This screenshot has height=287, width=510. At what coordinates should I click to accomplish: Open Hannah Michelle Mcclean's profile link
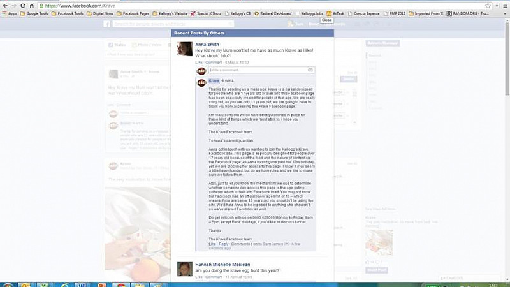[x=222, y=265]
